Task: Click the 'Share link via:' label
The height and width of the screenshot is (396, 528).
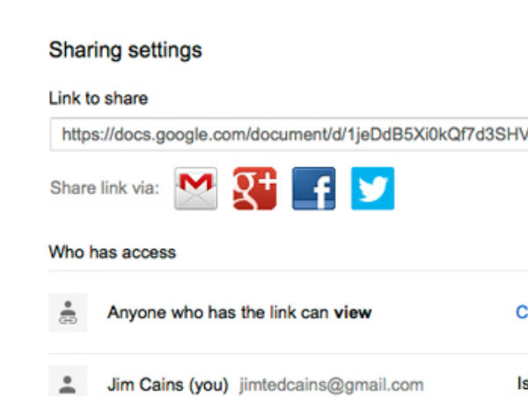Action: tap(105, 187)
